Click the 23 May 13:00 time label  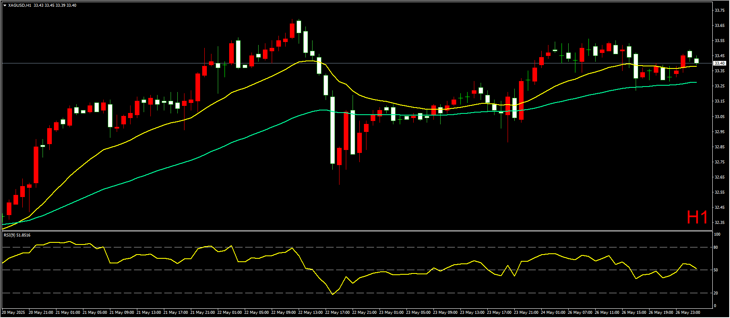(x=472, y=313)
